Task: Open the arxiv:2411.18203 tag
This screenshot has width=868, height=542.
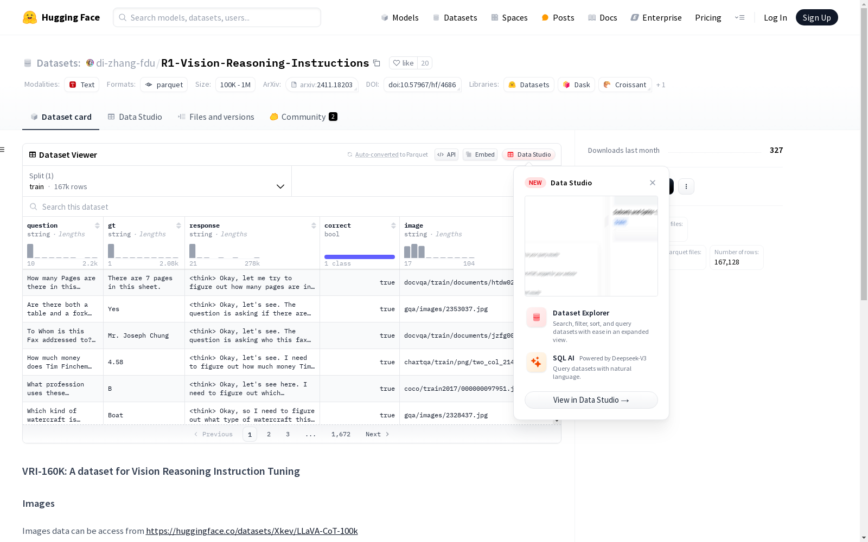Action: pyautogui.click(x=322, y=85)
